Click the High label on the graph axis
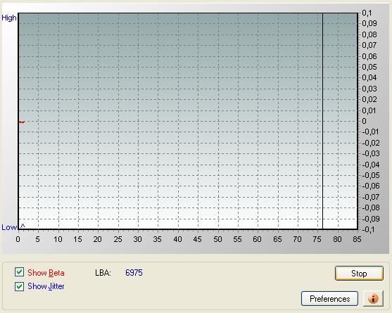This screenshot has height=313, width=392. click(9, 18)
